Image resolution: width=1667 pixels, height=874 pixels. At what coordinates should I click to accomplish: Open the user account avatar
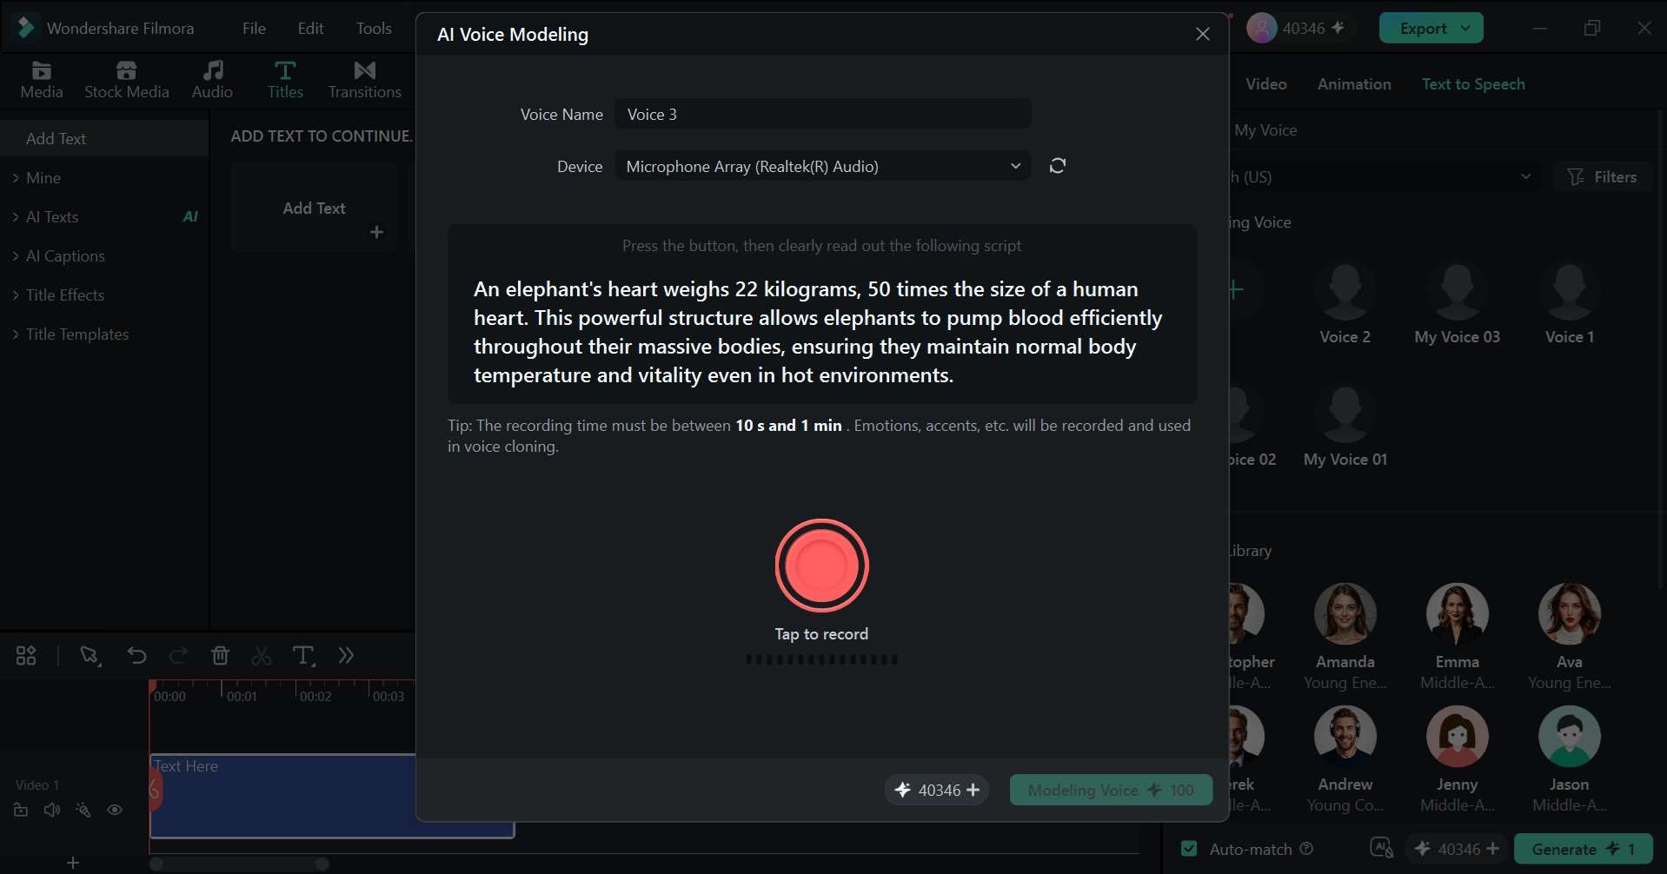[x=1261, y=28]
